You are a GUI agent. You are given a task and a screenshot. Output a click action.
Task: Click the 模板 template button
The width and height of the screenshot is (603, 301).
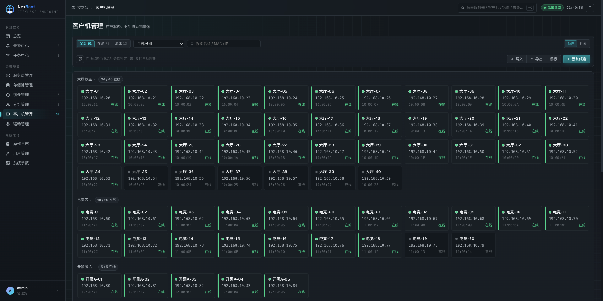[553, 59]
